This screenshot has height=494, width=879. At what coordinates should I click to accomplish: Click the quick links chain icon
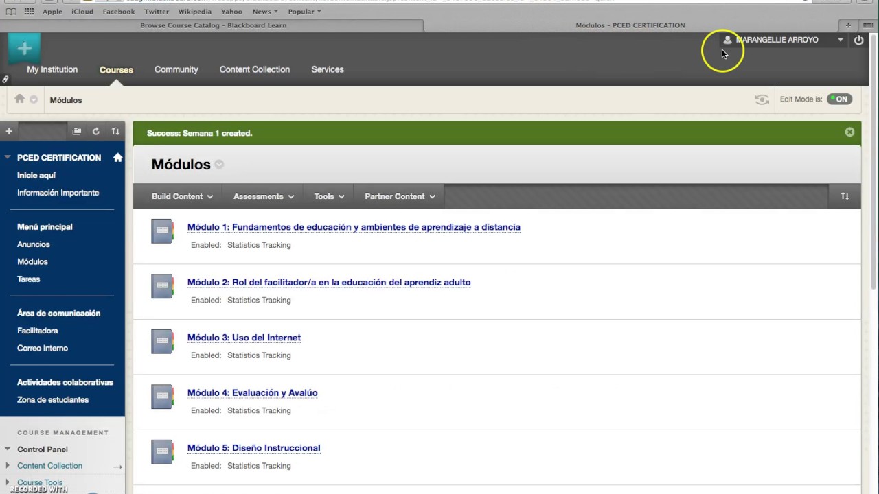[x=5, y=80]
